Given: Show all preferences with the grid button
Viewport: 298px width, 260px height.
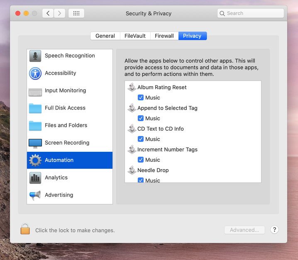Looking at the screenshot, I should click(x=76, y=13).
